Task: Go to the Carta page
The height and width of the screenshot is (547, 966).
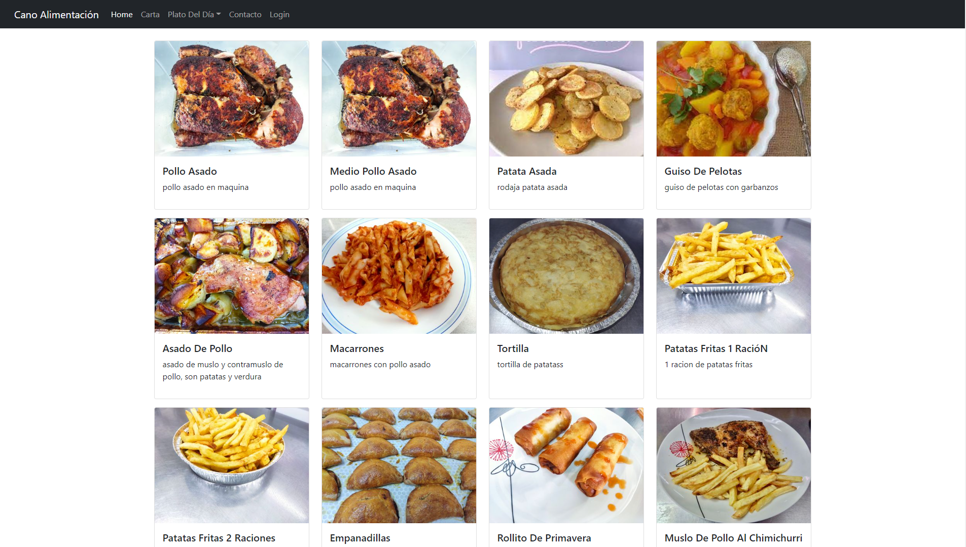Action: [x=150, y=15]
